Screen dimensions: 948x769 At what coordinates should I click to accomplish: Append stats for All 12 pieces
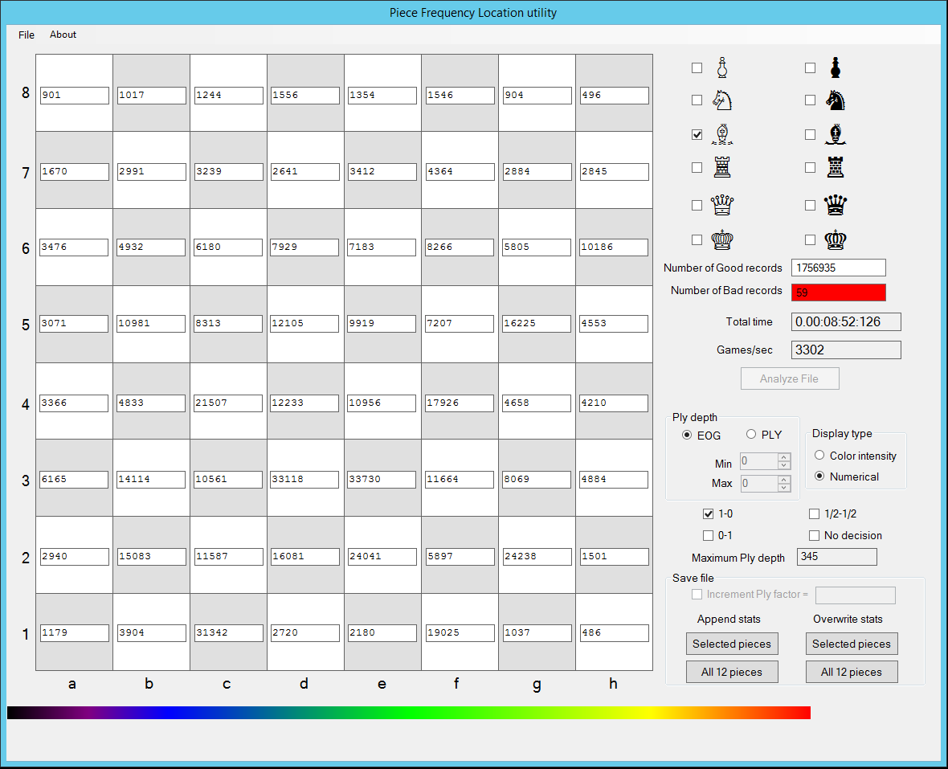click(x=732, y=672)
